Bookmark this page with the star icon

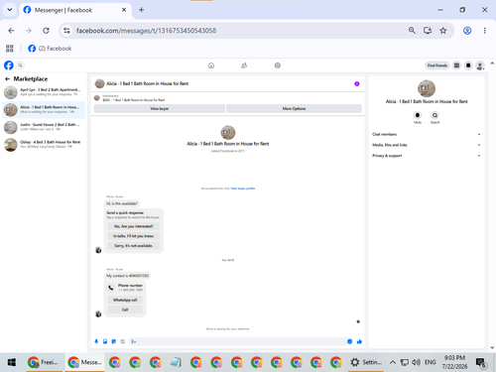coord(443,31)
